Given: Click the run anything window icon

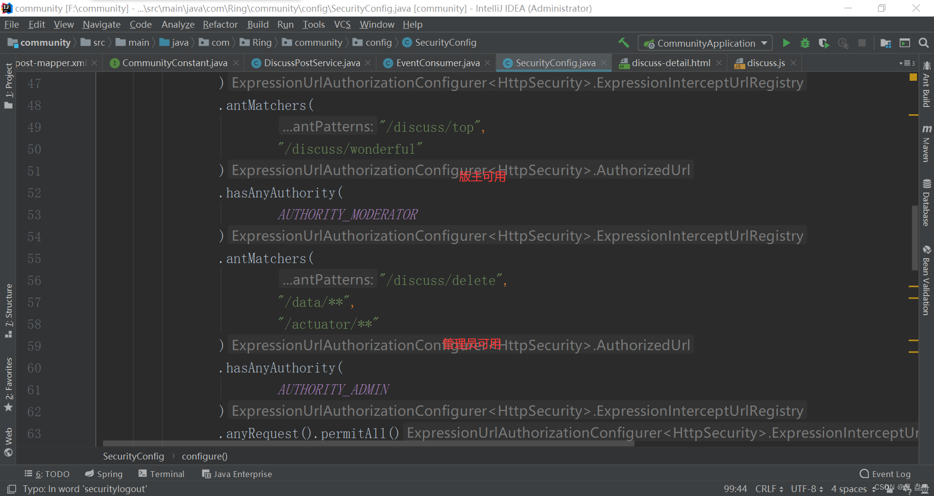Looking at the screenshot, I should [905, 43].
